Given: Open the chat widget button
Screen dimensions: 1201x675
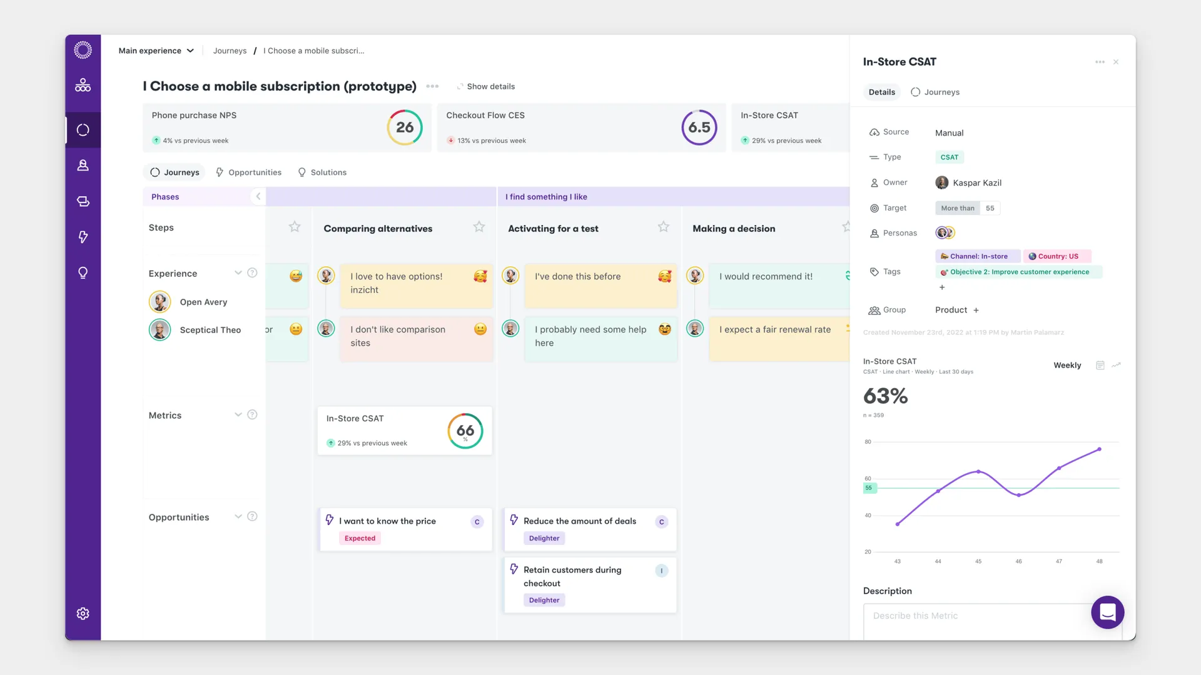Looking at the screenshot, I should pos(1108,612).
